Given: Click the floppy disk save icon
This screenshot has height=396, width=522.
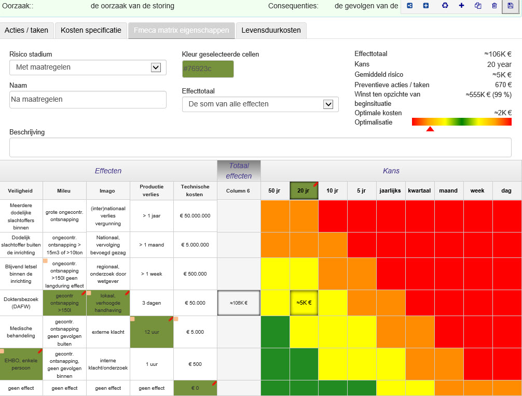Looking at the screenshot, I should point(511,6).
